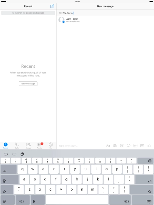Open the camera icon in message bar
The image size is (154, 205).
(x=115, y=145)
